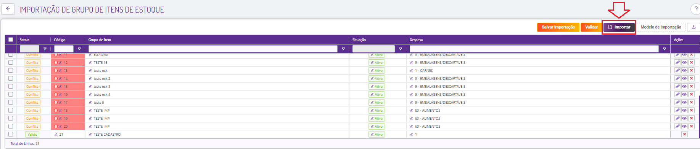Click the warning info icon on code 15

(56, 87)
